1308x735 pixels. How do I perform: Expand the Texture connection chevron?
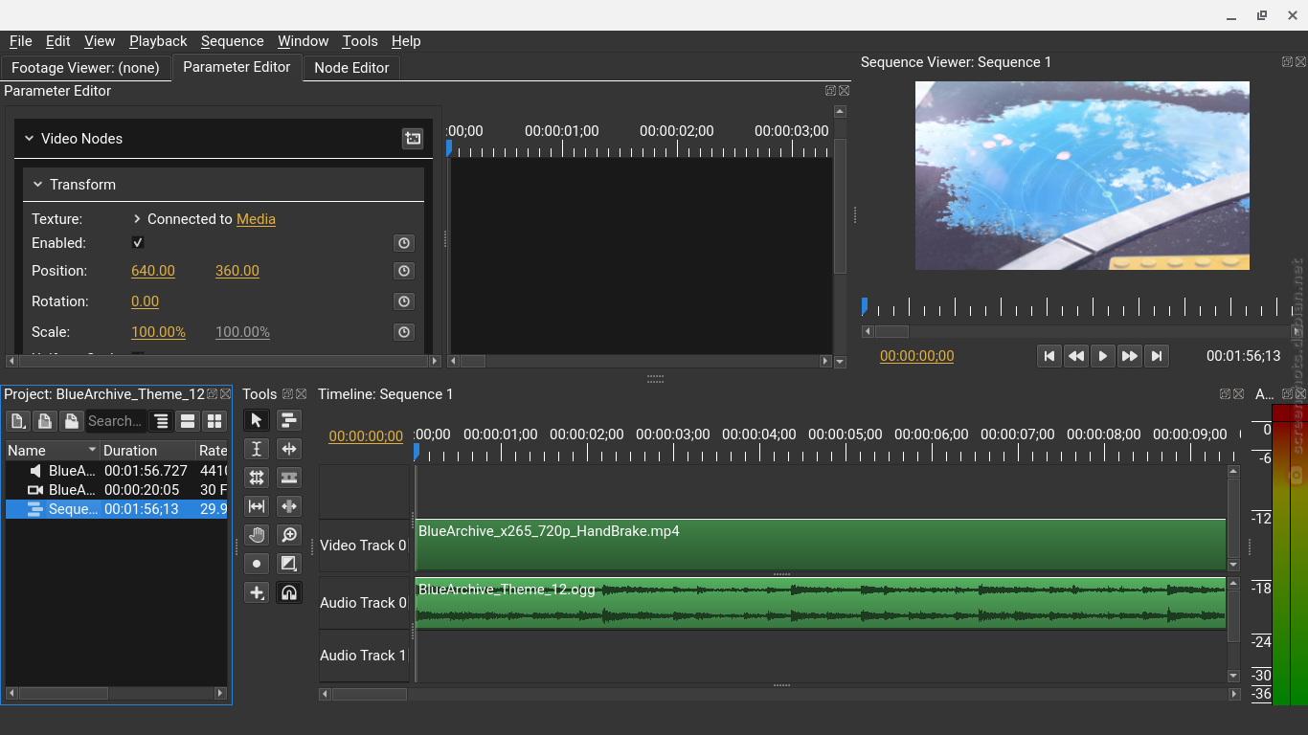click(137, 219)
